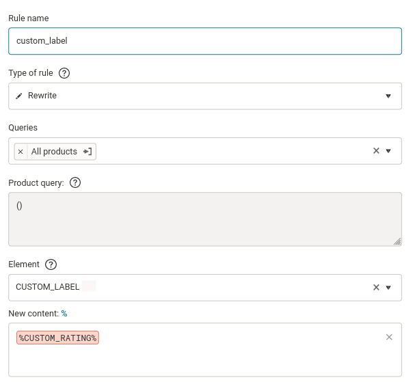Expand the Element dropdown arrow
Viewport: 410px width, 382px height.
point(388,288)
